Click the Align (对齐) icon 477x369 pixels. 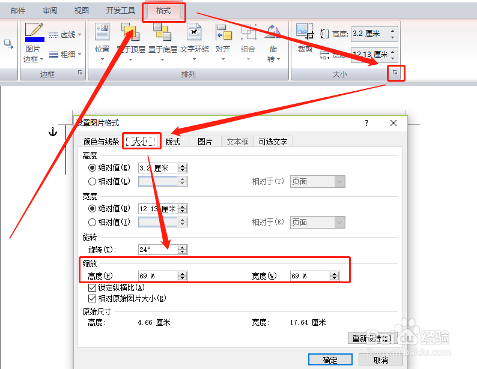point(223,32)
